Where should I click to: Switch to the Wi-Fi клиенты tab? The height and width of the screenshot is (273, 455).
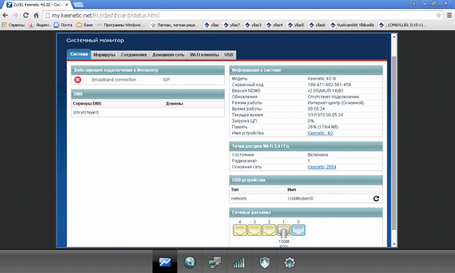pos(204,55)
